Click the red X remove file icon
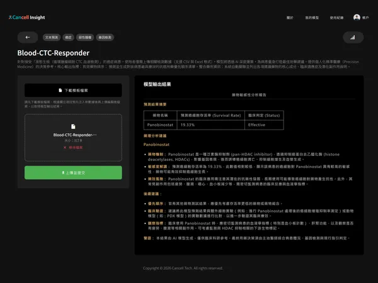The width and height of the screenshot is (378, 283). click(64, 147)
